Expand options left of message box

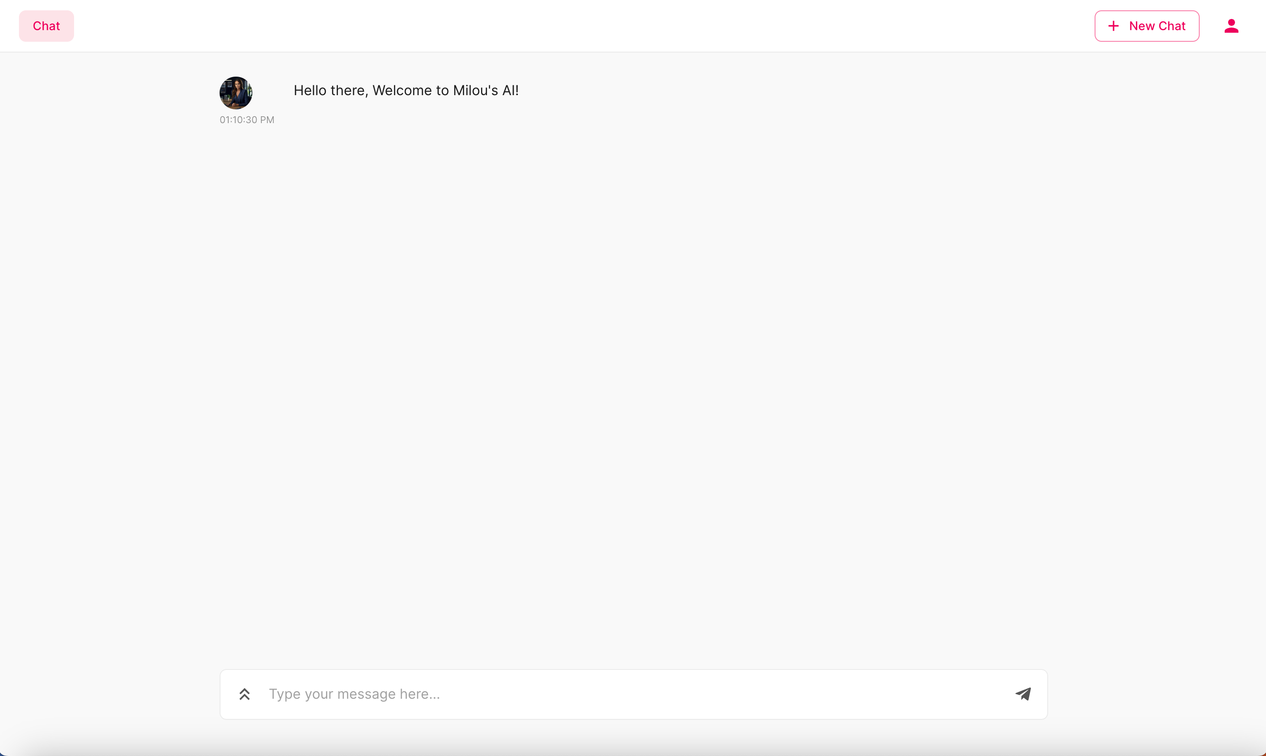[245, 694]
